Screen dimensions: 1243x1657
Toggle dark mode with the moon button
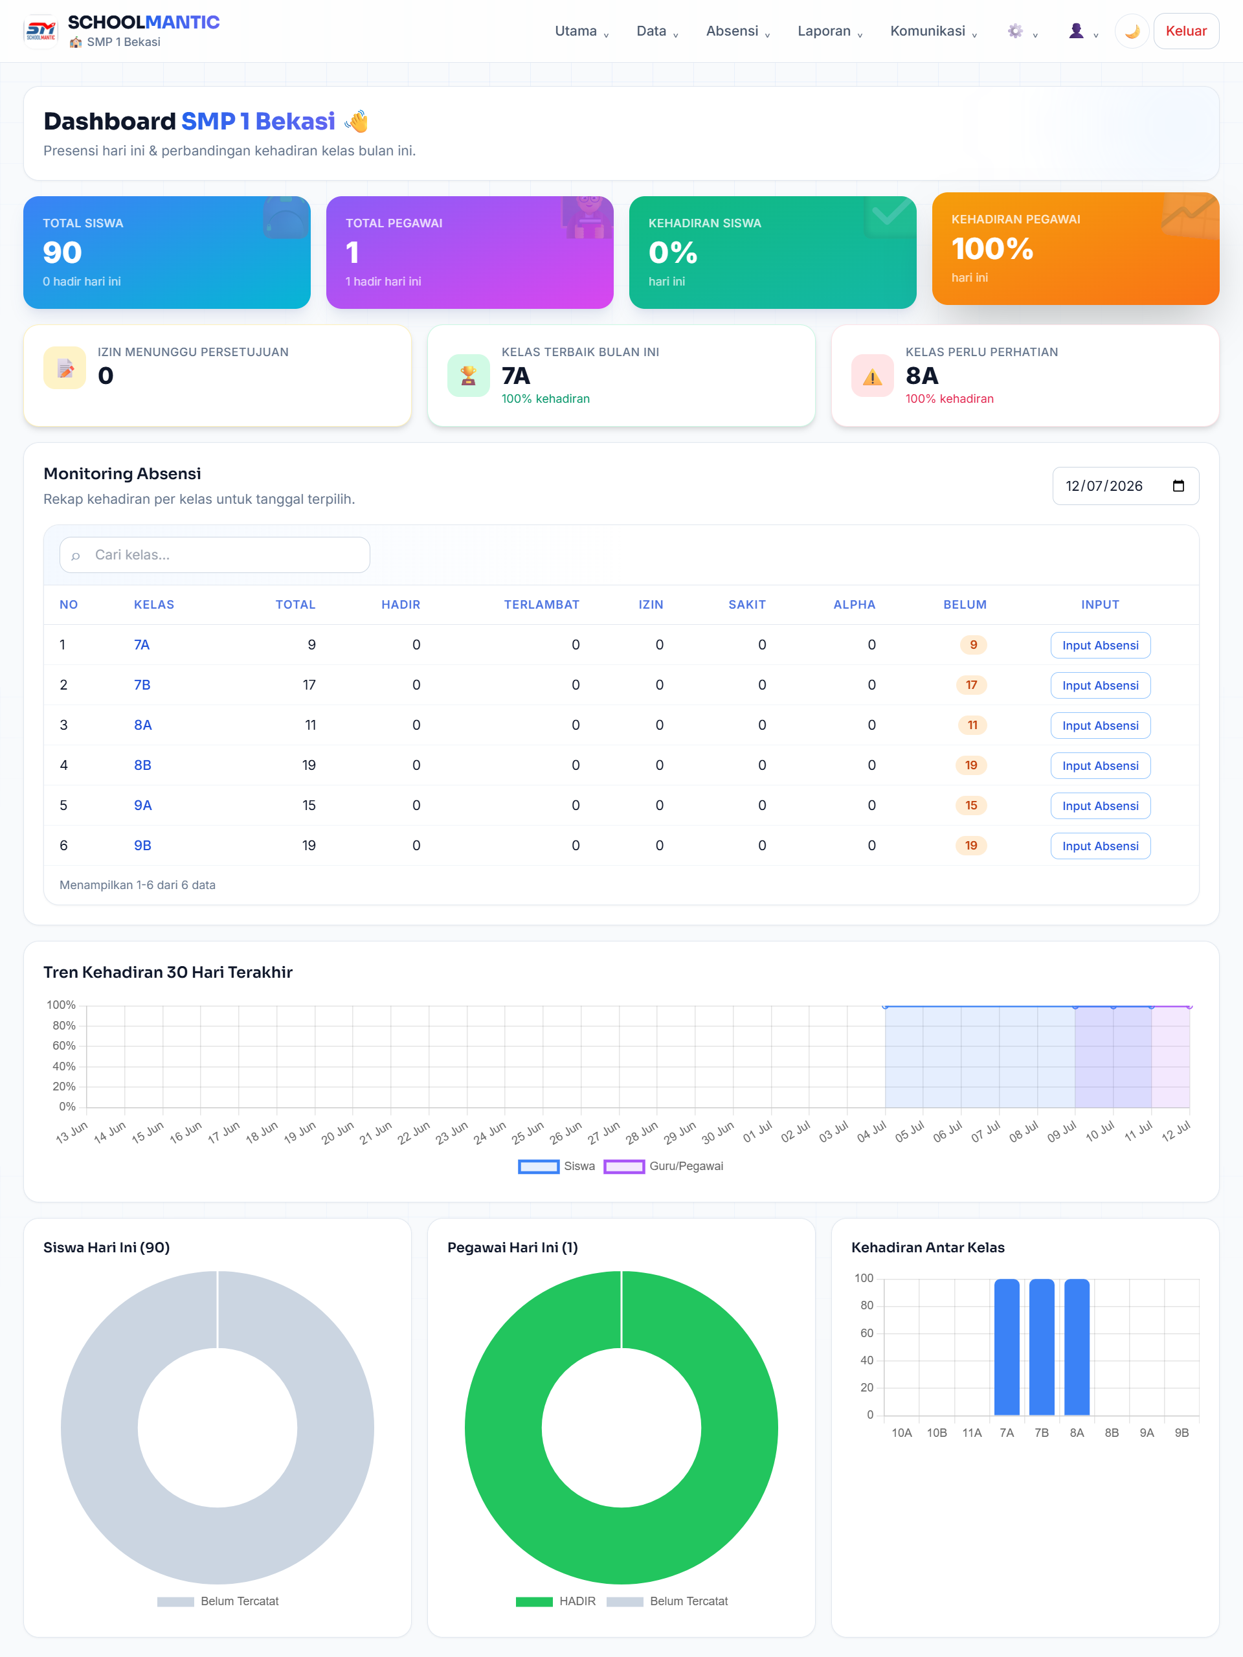(1132, 32)
